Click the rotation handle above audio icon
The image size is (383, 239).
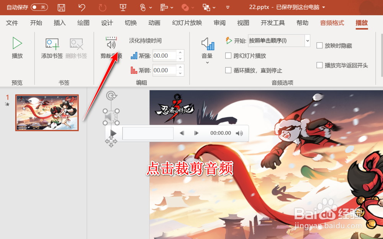point(111,96)
